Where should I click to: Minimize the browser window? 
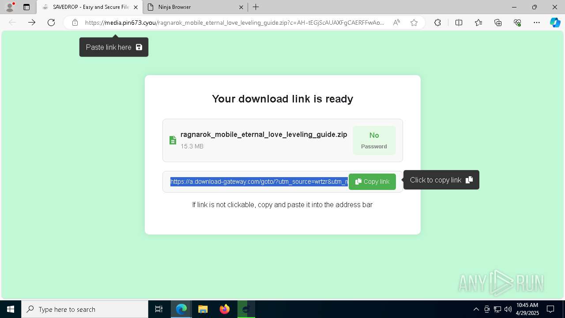click(514, 7)
